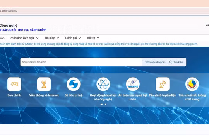
Task: Expand the Phản ánh kiến nghị chevron
Action: tap(38, 38)
